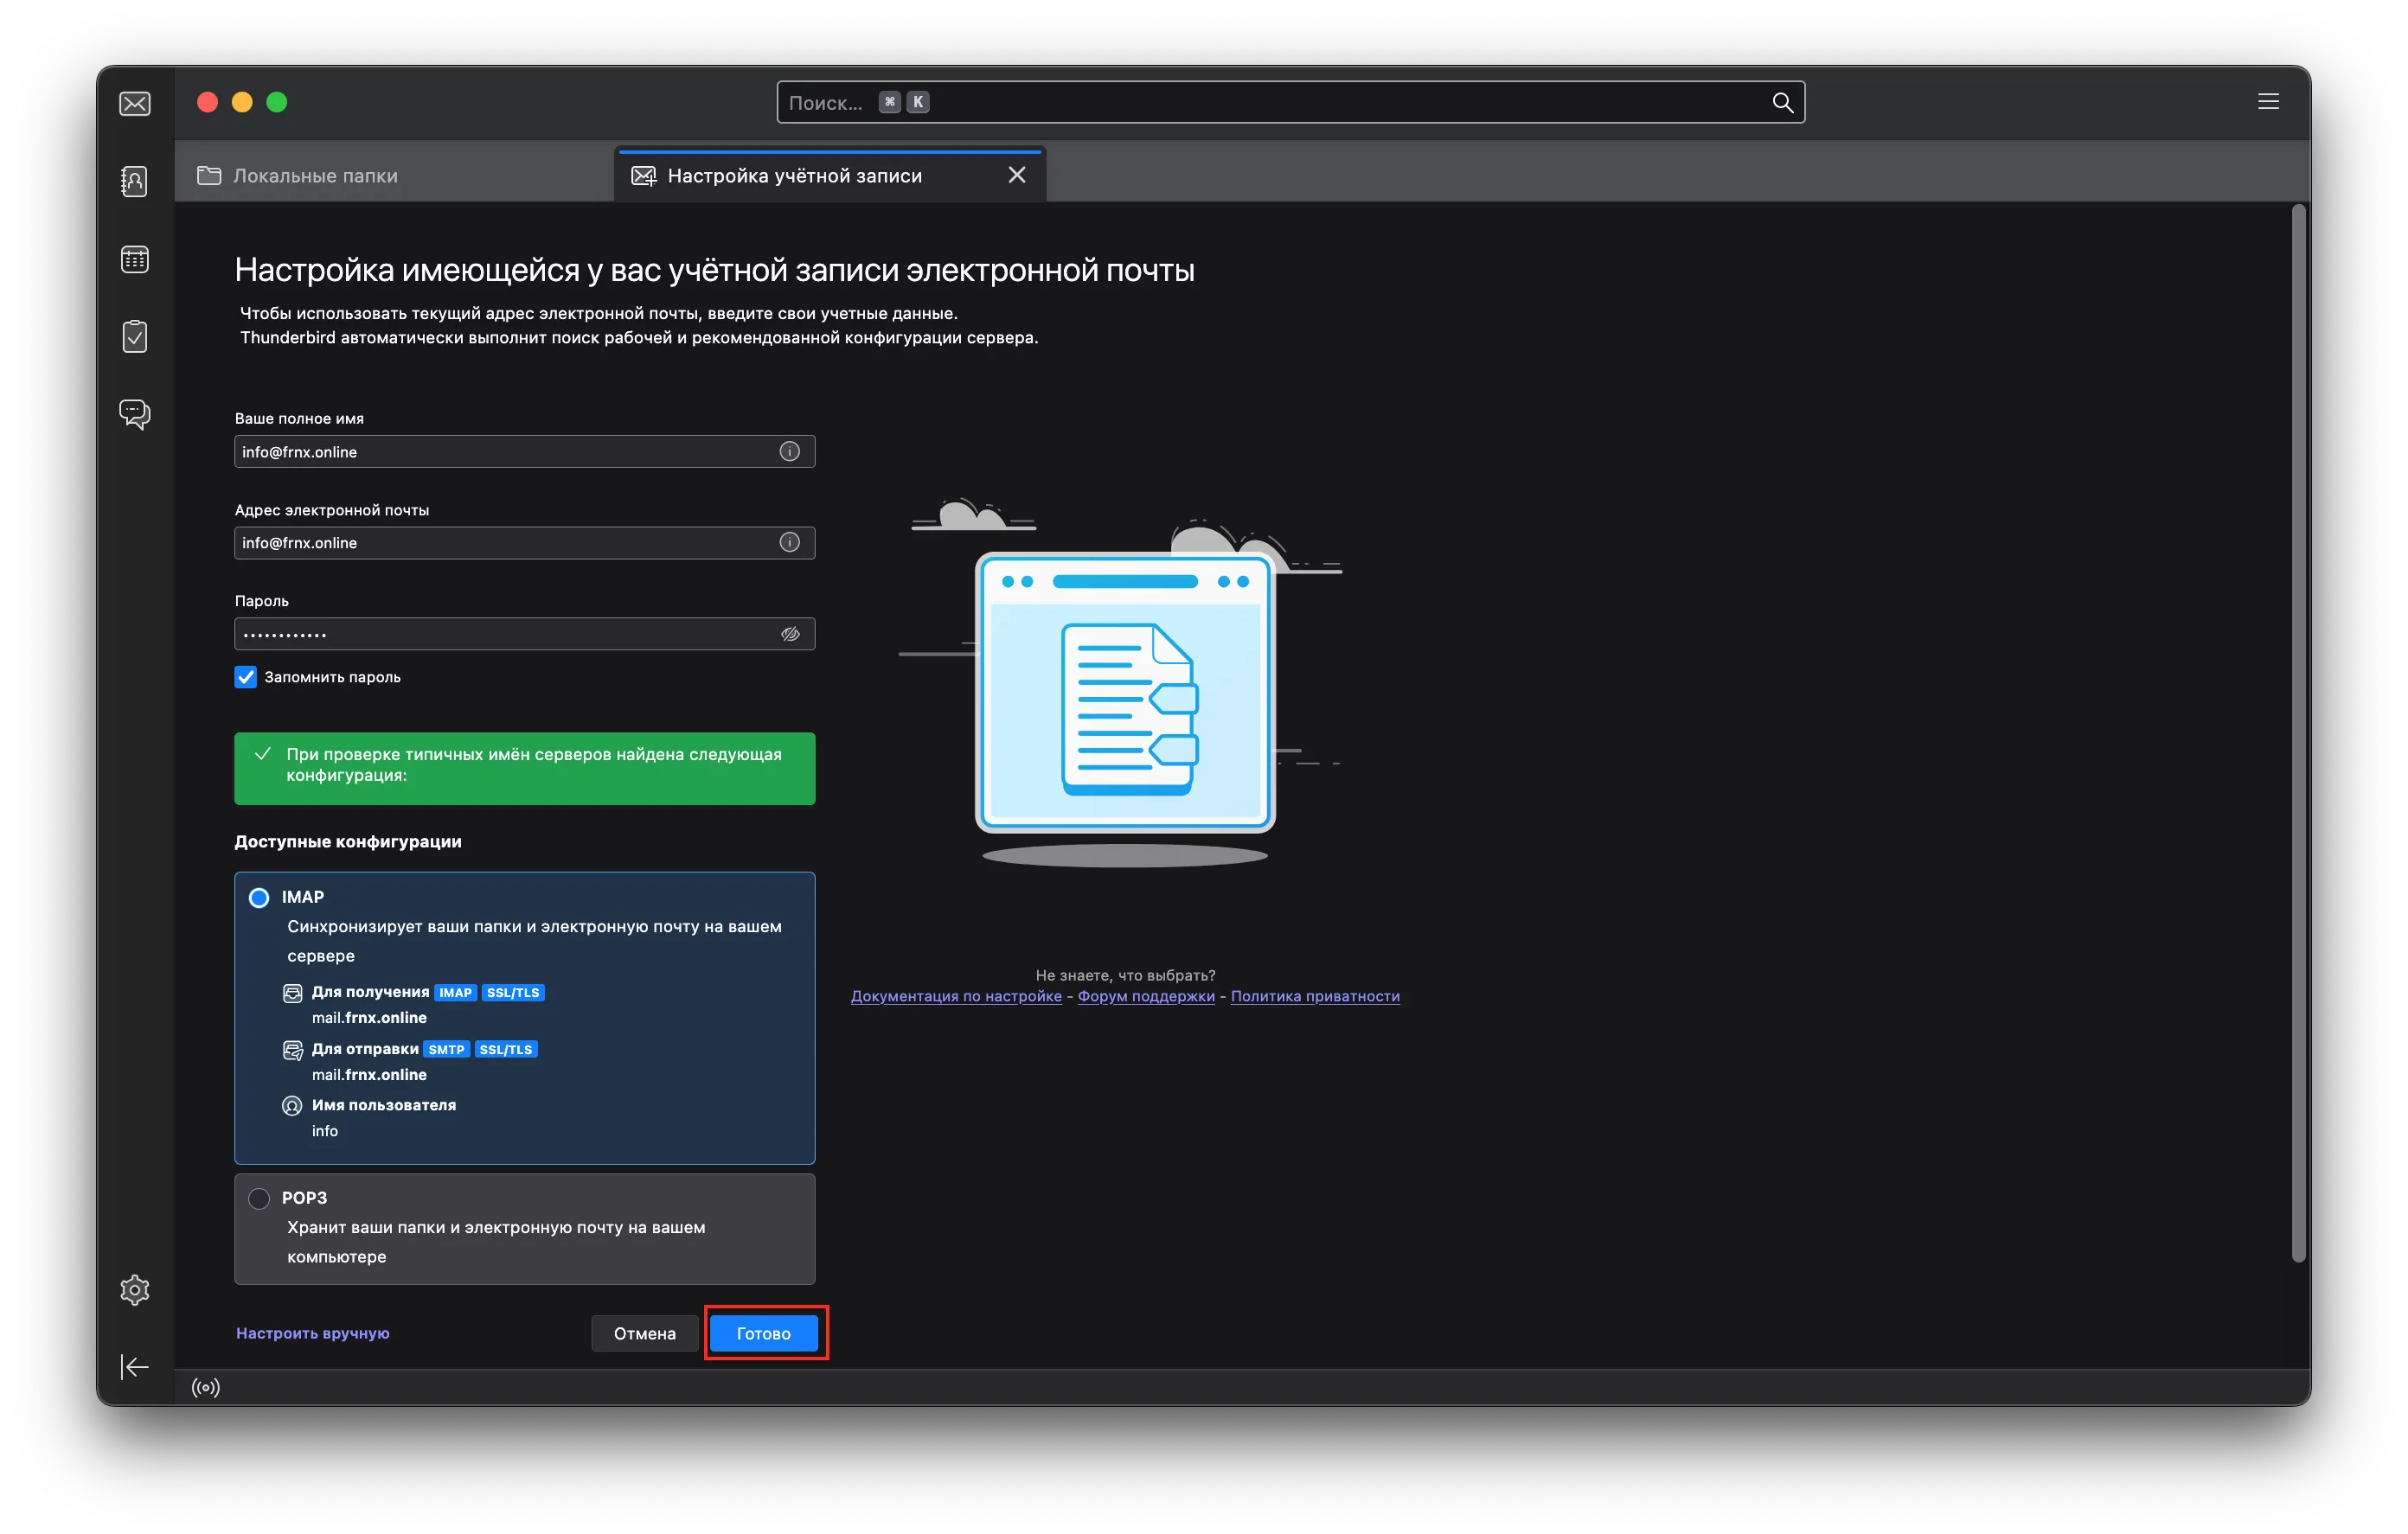The width and height of the screenshot is (2408, 1534).
Task: Close the Настройка учётной записи tab
Action: click(1017, 175)
